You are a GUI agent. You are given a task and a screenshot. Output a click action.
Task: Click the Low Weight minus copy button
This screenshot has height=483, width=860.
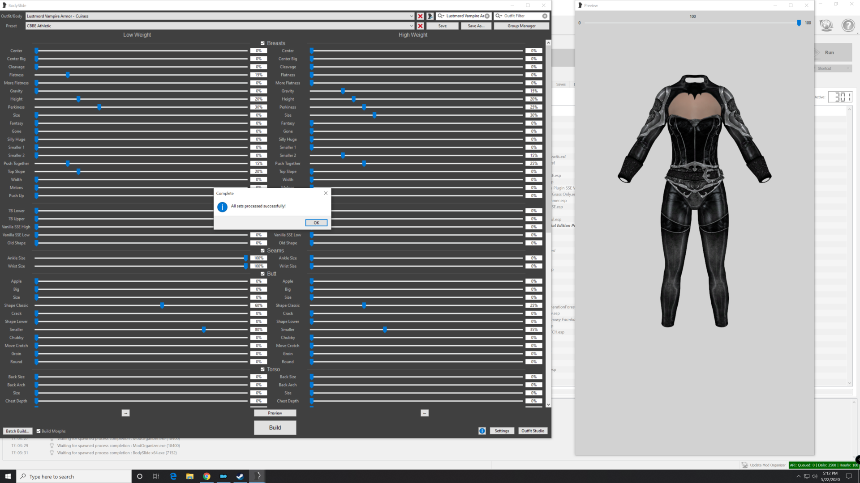[x=125, y=413]
